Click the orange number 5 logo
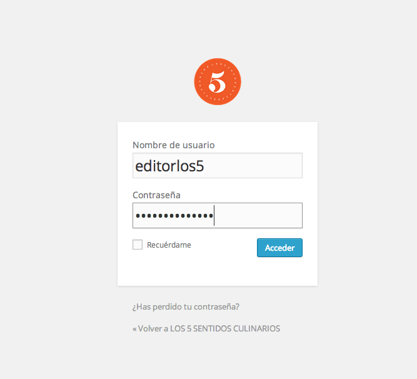This screenshot has width=417, height=379. (x=218, y=82)
